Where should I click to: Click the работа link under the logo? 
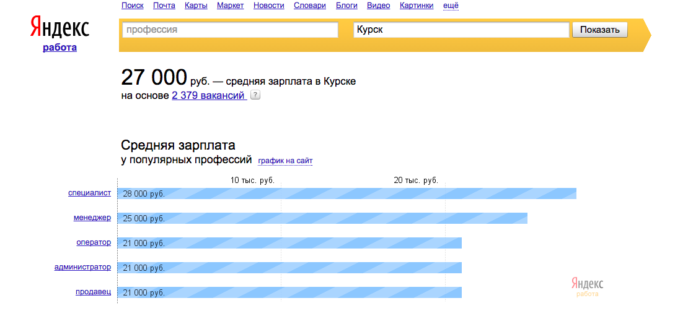(x=60, y=48)
